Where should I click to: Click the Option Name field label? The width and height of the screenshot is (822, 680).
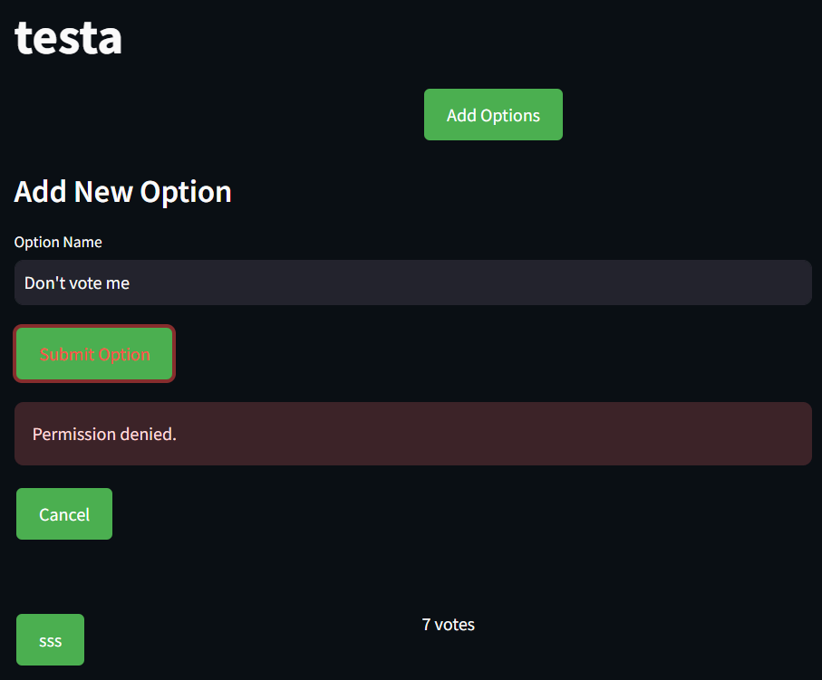click(x=58, y=242)
